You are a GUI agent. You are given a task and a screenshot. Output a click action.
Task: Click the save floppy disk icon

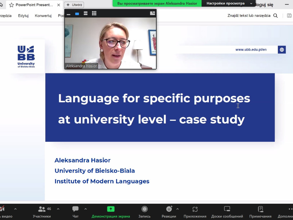pyautogui.click(x=289, y=16)
